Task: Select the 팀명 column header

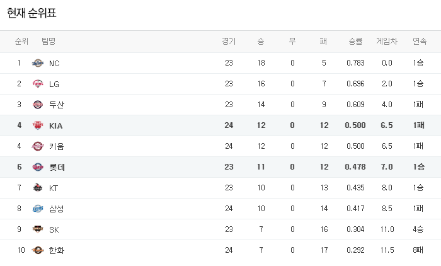Action: pos(49,42)
